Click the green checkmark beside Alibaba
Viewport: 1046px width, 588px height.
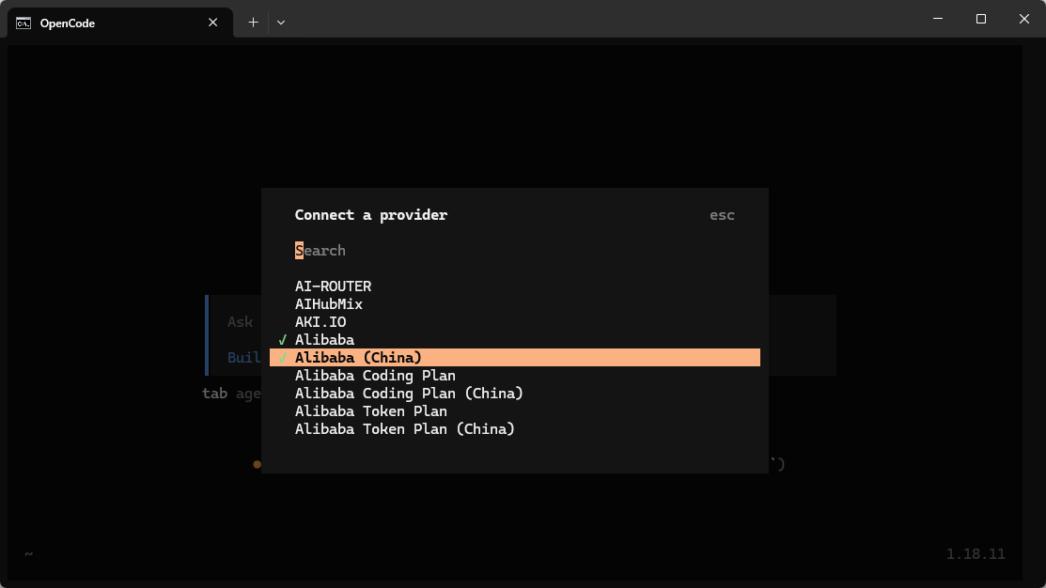click(x=283, y=340)
